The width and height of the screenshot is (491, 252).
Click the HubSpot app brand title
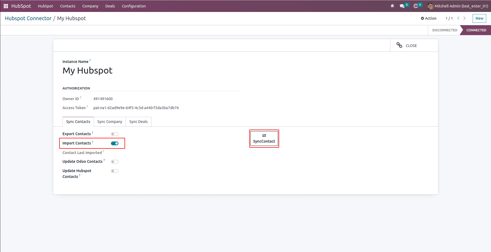click(21, 6)
